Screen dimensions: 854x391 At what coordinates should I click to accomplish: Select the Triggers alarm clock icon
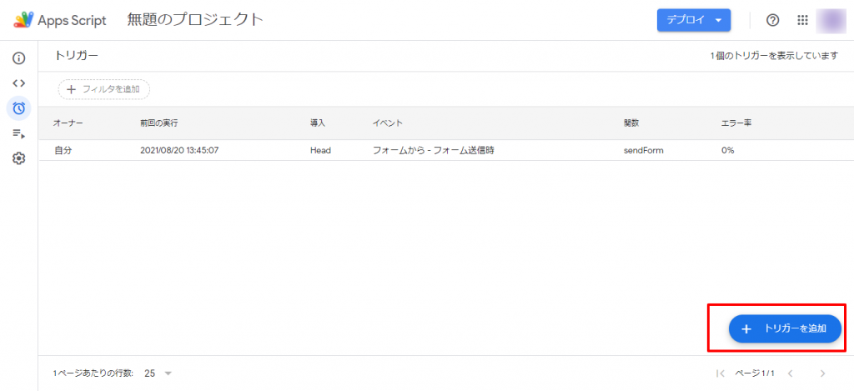(x=18, y=108)
